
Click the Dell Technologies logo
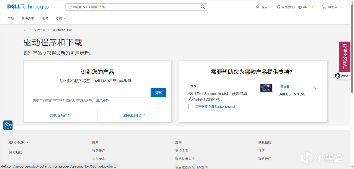(28, 7)
